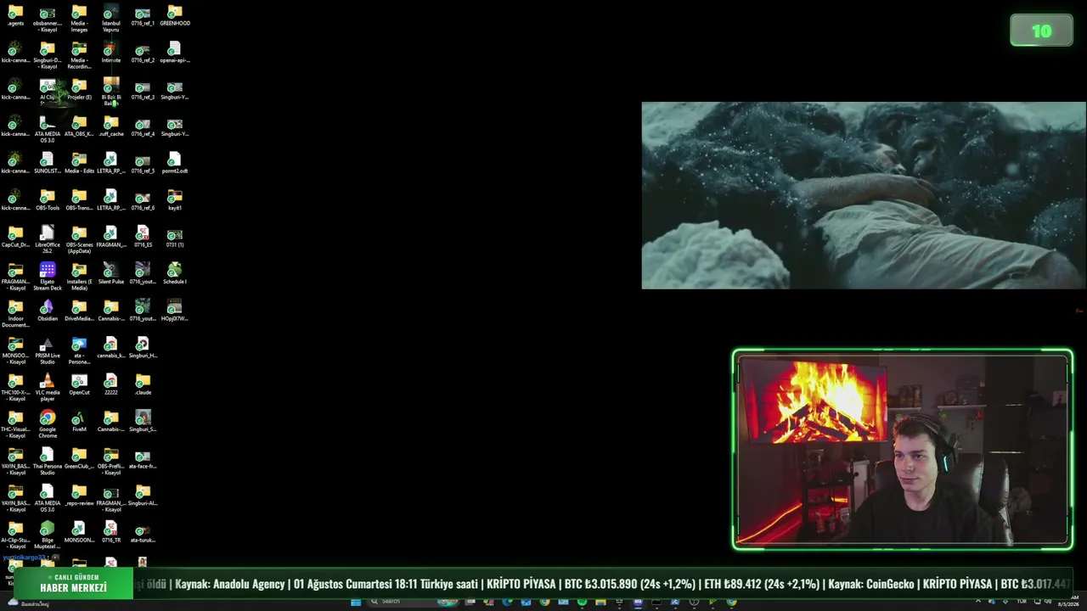Select the Thai Persona Studio file
This screenshot has height=611, width=1087.
click(48, 462)
